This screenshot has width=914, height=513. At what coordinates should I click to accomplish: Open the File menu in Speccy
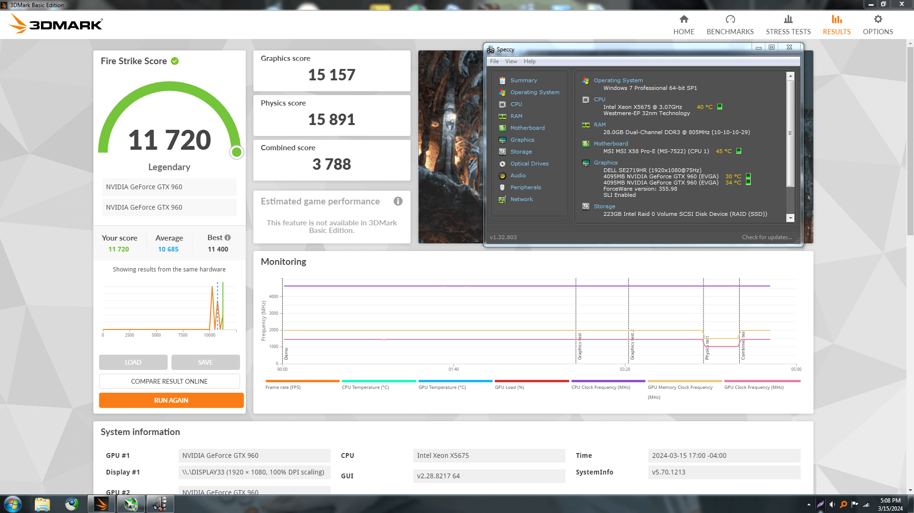point(494,61)
